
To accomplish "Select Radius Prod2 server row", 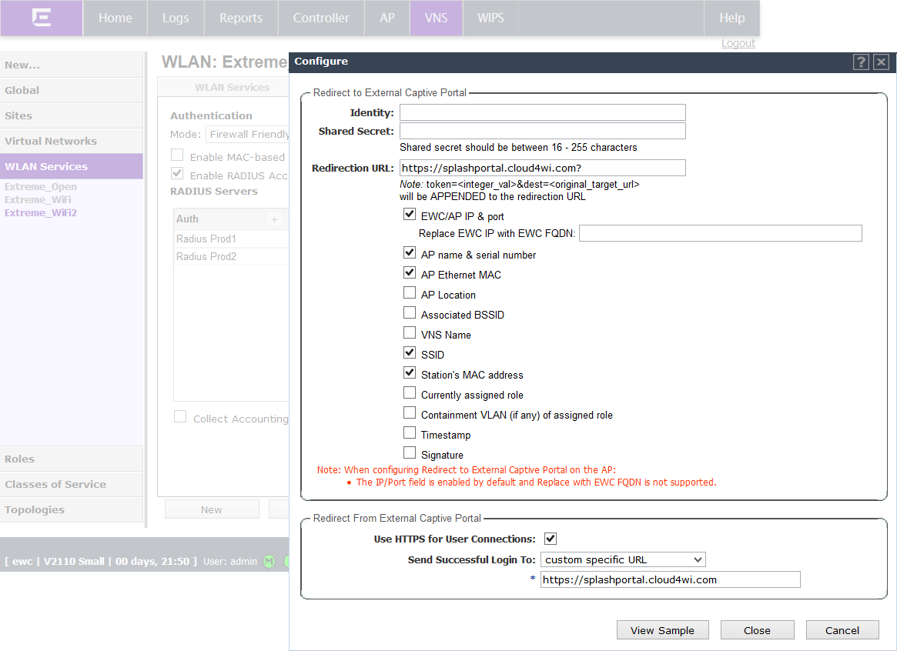I will [x=232, y=256].
